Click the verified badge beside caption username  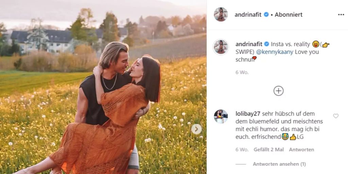point(266,44)
